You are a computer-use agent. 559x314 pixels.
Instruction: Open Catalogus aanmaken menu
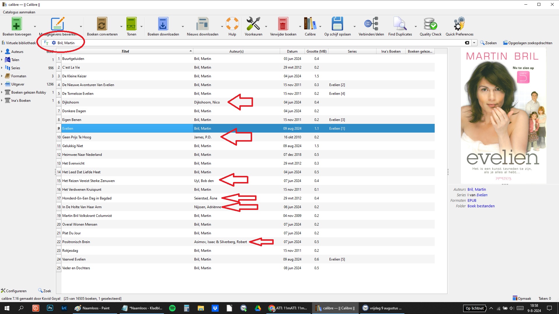point(19,12)
